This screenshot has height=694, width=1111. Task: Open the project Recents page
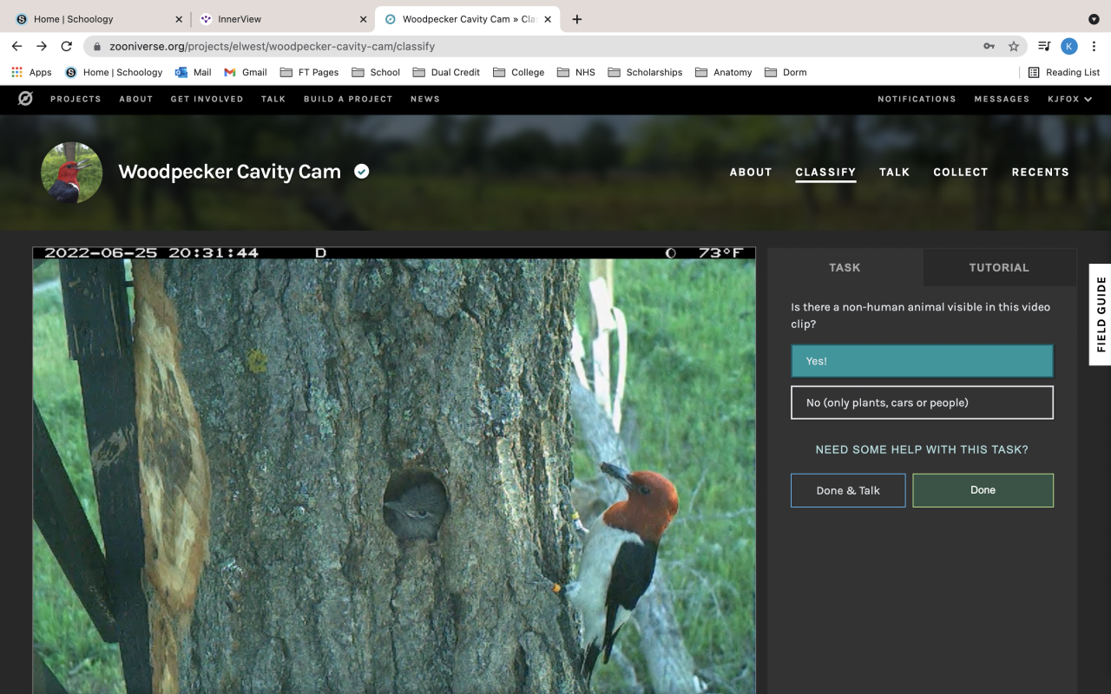pos(1040,172)
